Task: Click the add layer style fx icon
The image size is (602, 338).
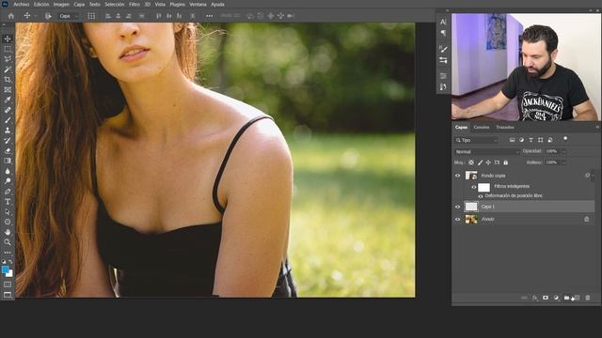Action: [535, 298]
